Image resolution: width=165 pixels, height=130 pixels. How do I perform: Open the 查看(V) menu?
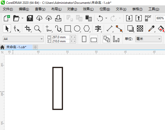pos(40,9)
